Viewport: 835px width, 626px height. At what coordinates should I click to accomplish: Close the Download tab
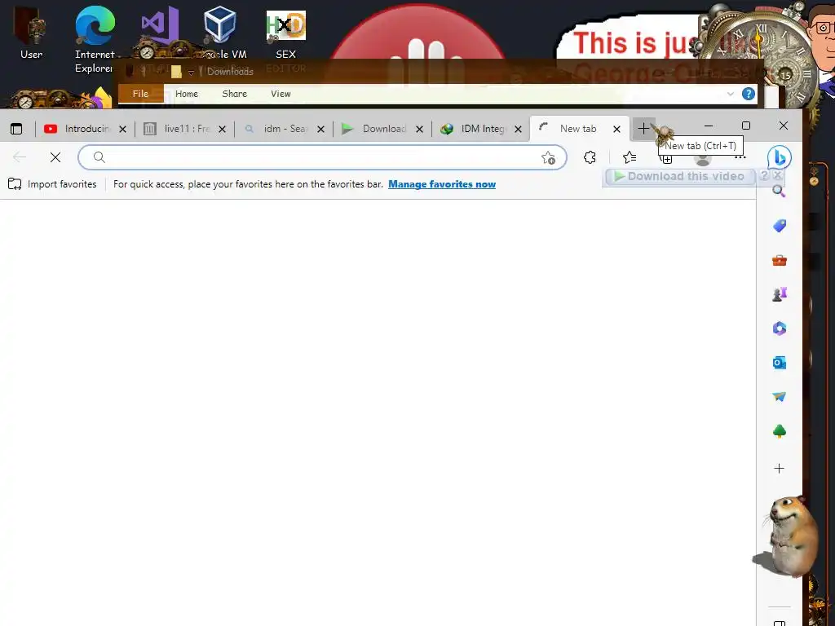tap(419, 129)
